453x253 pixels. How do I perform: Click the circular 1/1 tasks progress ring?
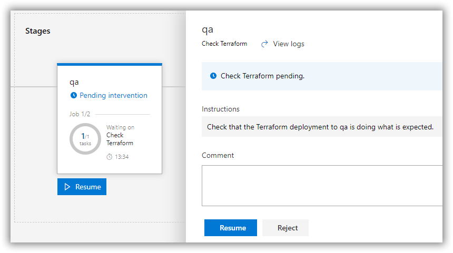click(x=85, y=139)
